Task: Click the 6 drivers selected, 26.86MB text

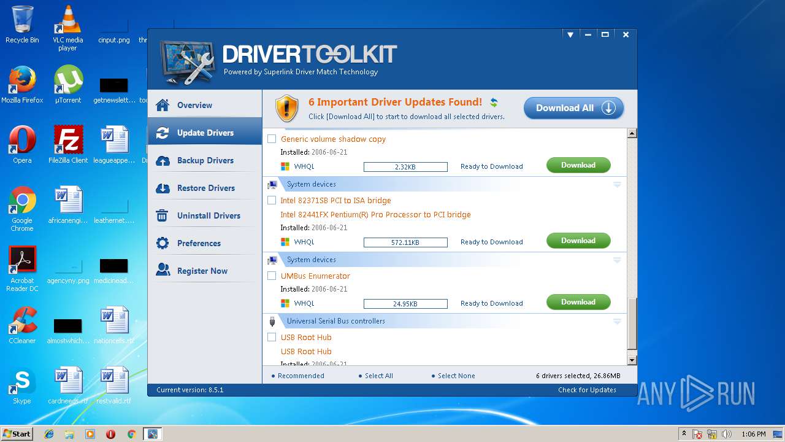Action: tap(578, 376)
